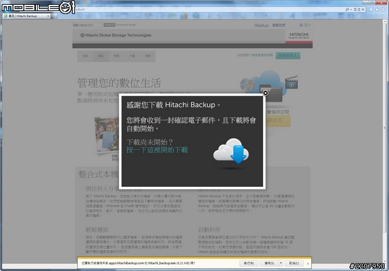Viewport: 389px width, 271px height.
Task: Select the third site navigation item
Action: click(x=116, y=56)
